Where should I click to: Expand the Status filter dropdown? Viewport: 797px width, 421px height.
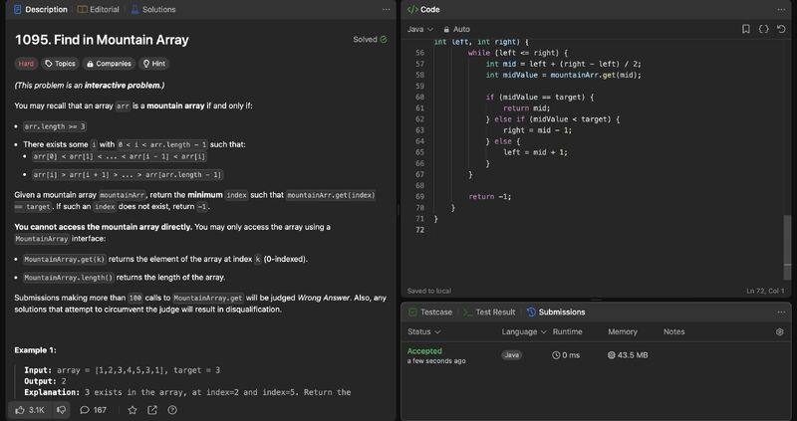click(x=424, y=331)
